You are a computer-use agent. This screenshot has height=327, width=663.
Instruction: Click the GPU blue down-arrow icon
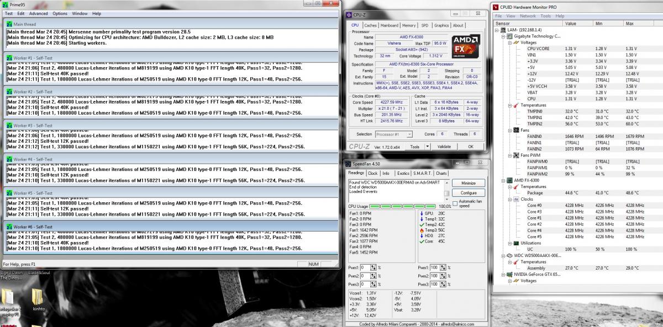(420, 212)
